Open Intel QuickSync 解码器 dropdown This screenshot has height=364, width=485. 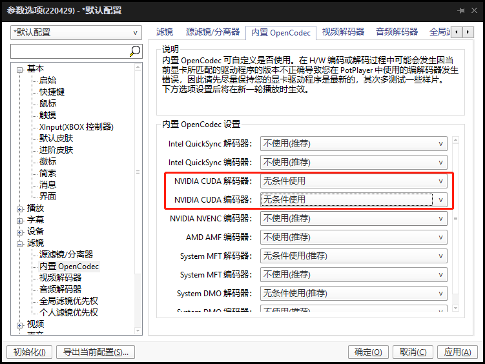[353, 144]
